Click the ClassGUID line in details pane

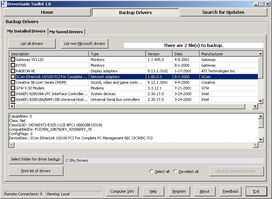click(x=56, y=125)
